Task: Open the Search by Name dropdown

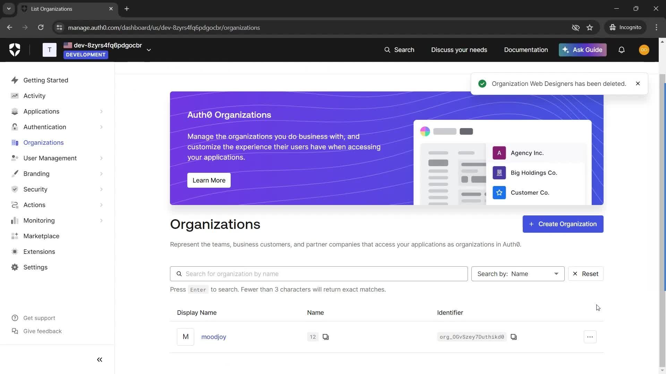Action: pos(518,274)
